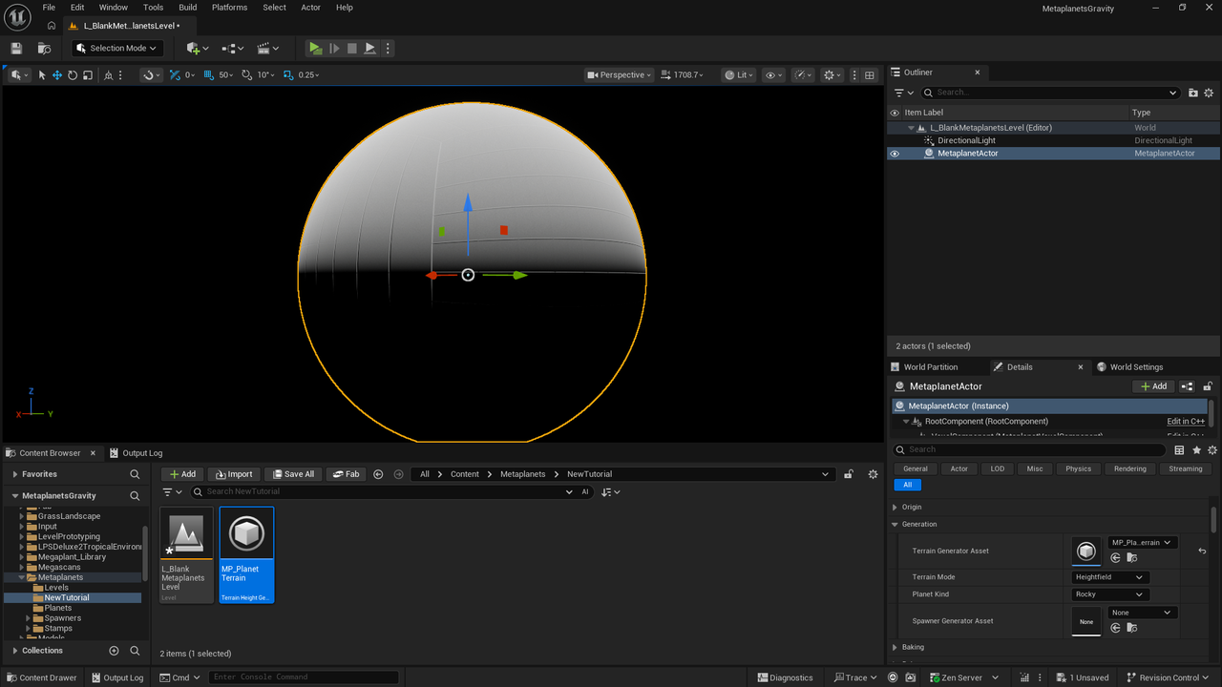Switch to the World Partition tab
This screenshot has width=1222, height=687.
(x=930, y=366)
